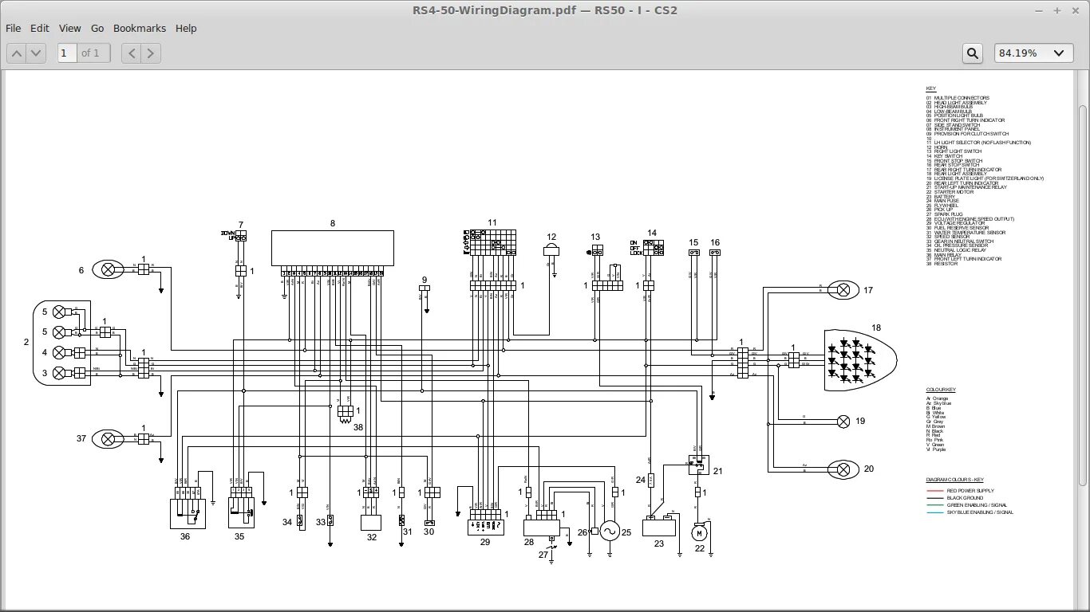1090x612 pixels.
Task: Click the instrument panel block 8
Action: [333, 249]
